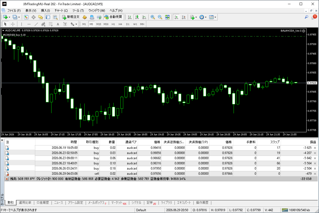Screen dimensions: 319x213
Task: Close the 0.18 lot buy position
Action: 315,168
